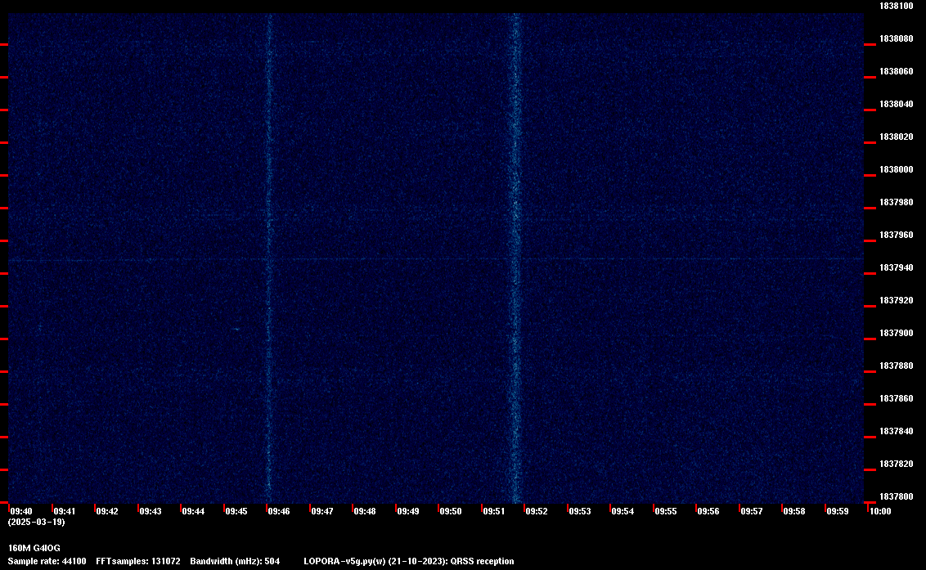This screenshot has width=926, height=570.
Task: Click the 160M G4IOG station label
Action: 34,548
